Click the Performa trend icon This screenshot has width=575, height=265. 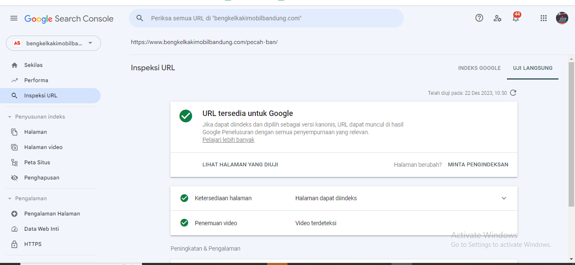click(15, 80)
